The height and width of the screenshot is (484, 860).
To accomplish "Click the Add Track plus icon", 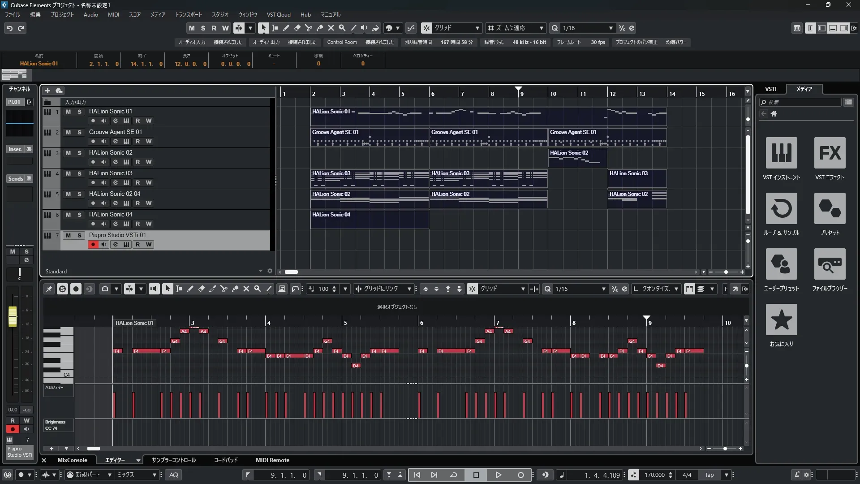I will click(x=47, y=91).
